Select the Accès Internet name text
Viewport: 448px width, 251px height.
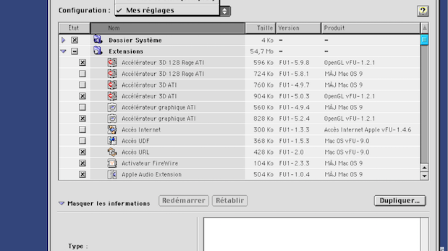(141, 130)
